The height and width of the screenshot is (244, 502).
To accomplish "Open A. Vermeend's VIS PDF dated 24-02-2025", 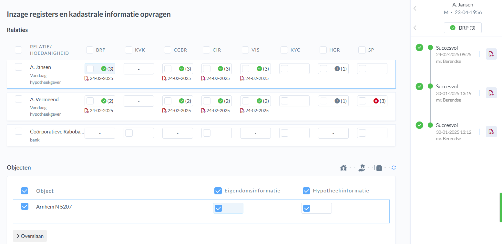I will [x=242, y=111].
